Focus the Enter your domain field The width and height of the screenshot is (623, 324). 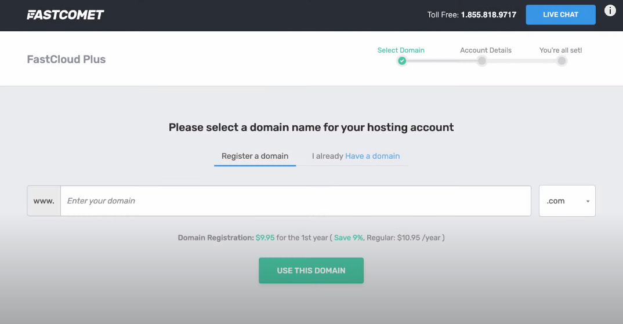point(296,201)
